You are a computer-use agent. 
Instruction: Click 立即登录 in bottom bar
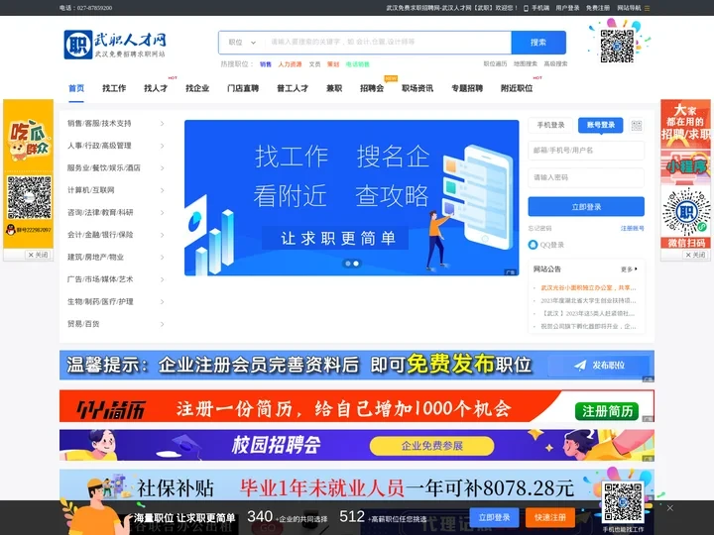coord(494,517)
